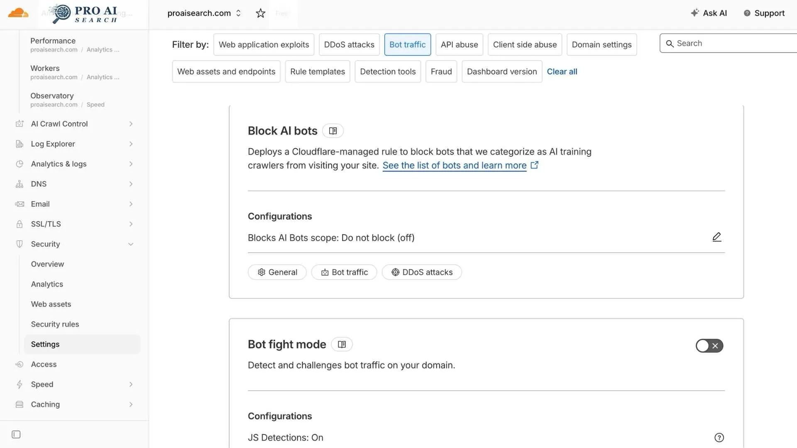Click the help icon next to JS Detections

tap(719, 437)
